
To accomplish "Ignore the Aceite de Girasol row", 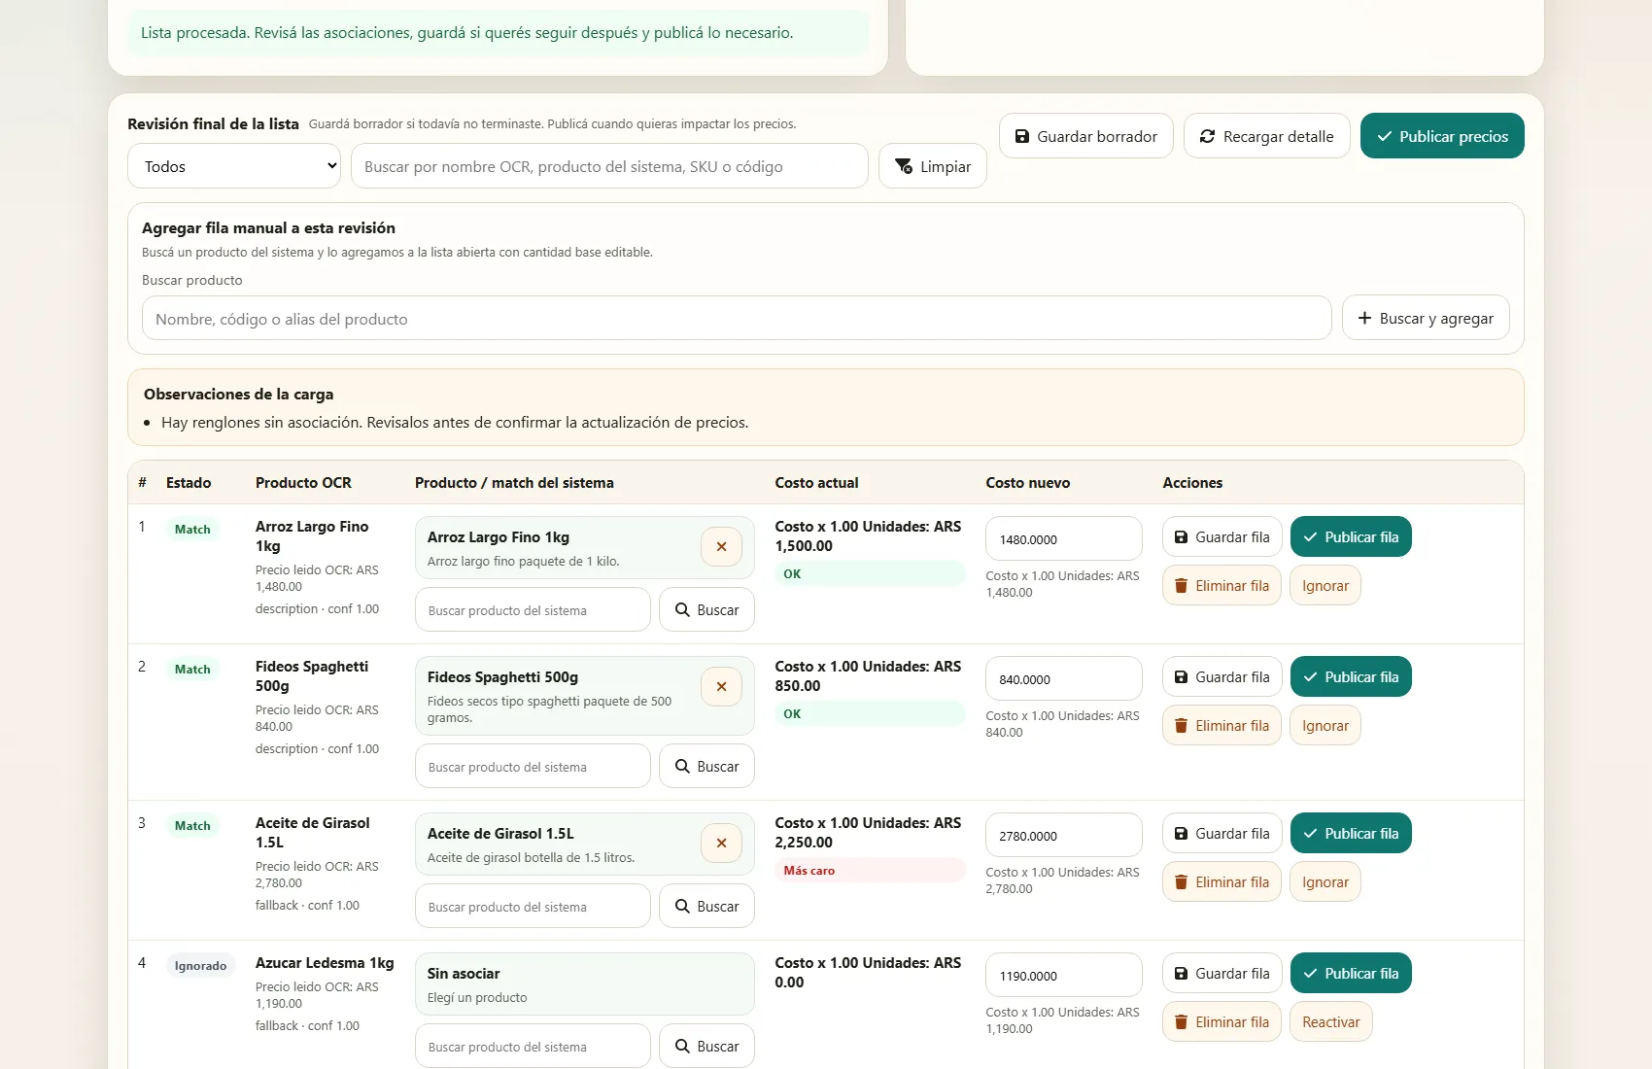I will pyautogui.click(x=1325, y=882).
